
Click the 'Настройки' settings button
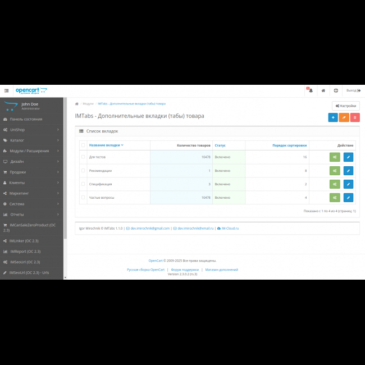(345, 106)
